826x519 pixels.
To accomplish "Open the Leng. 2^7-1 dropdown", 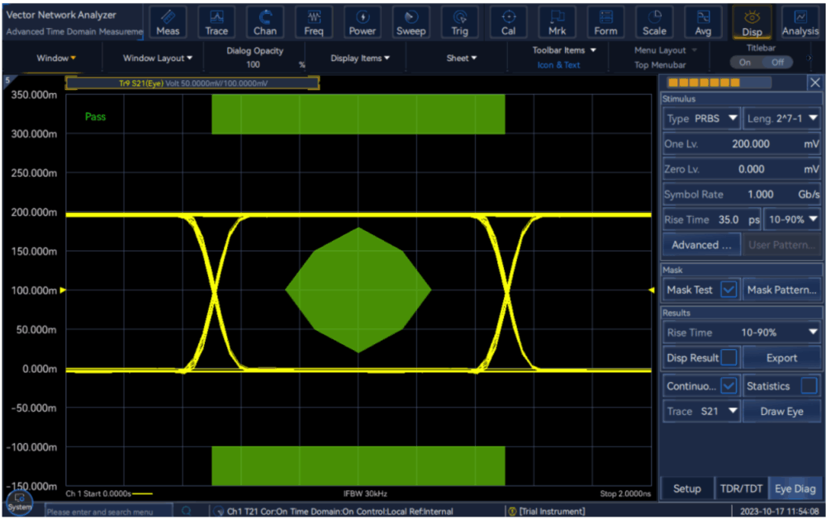I will [x=781, y=119].
